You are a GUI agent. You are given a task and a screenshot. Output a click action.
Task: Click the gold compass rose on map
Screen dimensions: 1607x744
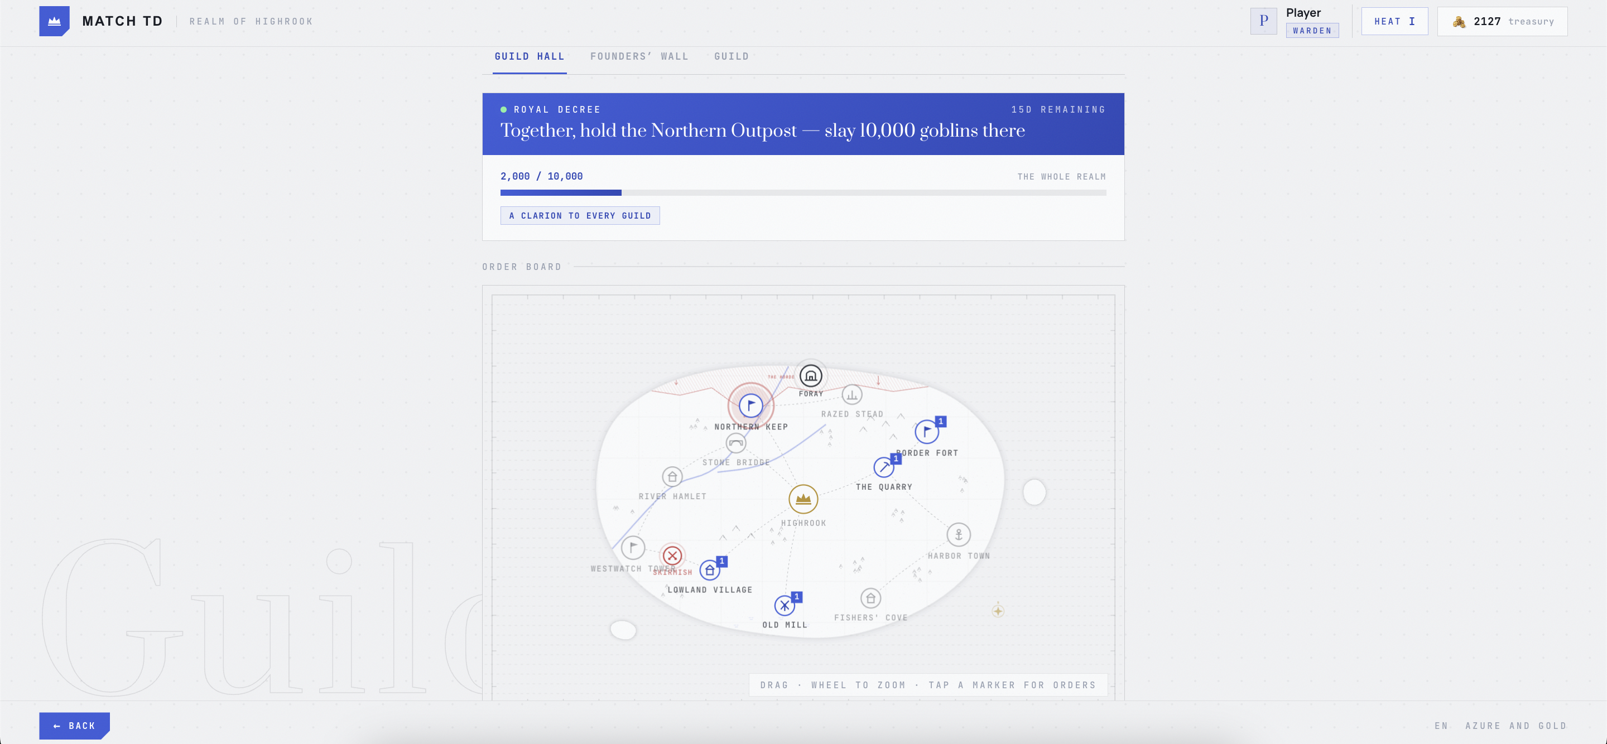(998, 611)
